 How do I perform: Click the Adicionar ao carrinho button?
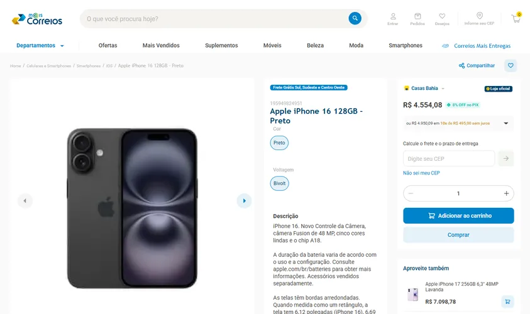[458, 216]
